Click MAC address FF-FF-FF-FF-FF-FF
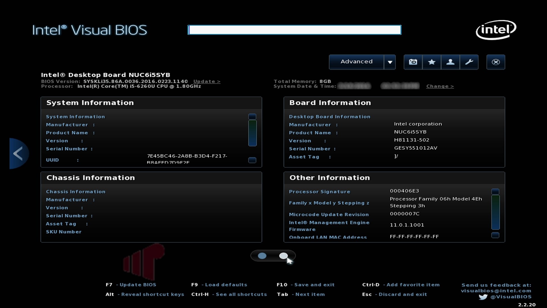 [x=414, y=236]
